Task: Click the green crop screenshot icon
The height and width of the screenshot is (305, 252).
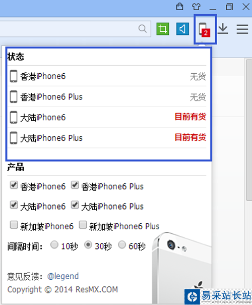Action: 163,29
